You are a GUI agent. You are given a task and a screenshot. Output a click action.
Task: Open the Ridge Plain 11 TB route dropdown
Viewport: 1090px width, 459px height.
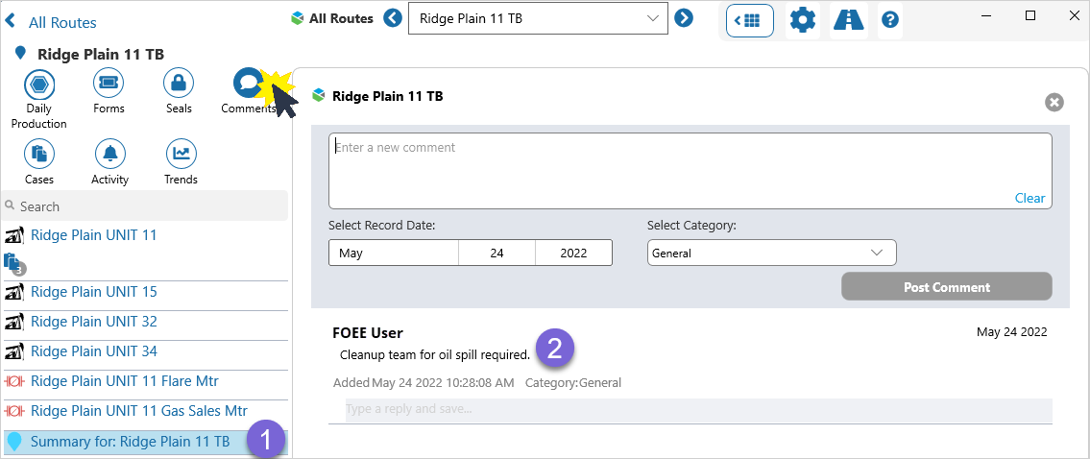point(538,18)
